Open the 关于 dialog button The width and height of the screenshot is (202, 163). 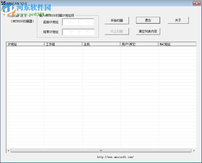(178, 20)
